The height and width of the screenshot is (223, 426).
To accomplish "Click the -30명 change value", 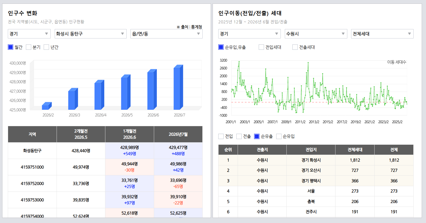I will [x=130, y=170].
